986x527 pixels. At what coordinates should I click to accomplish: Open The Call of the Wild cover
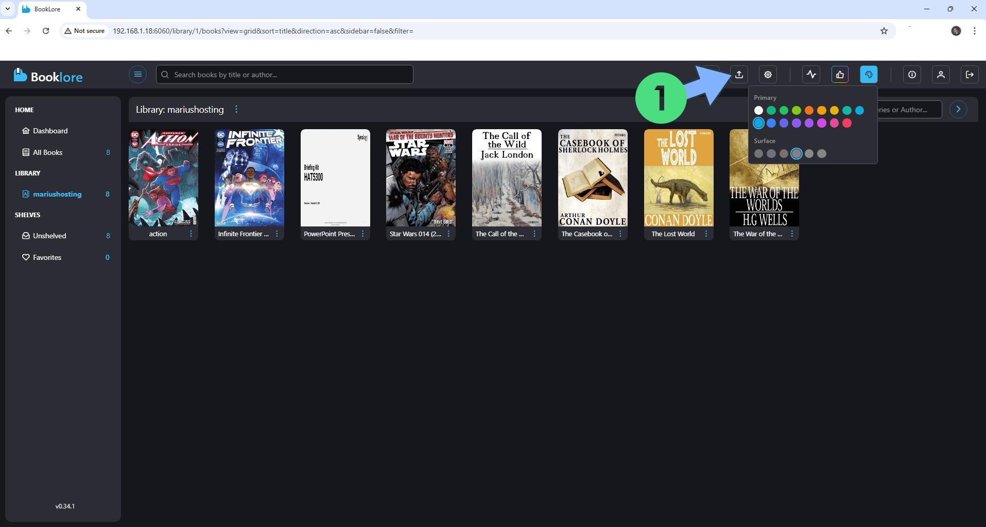click(507, 178)
